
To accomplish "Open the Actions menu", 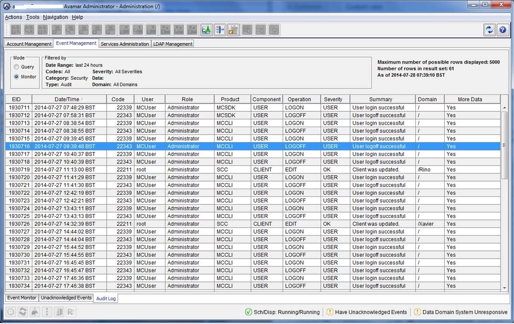I will (13, 17).
